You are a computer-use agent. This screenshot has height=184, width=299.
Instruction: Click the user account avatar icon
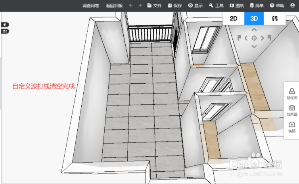[x=293, y=6]
